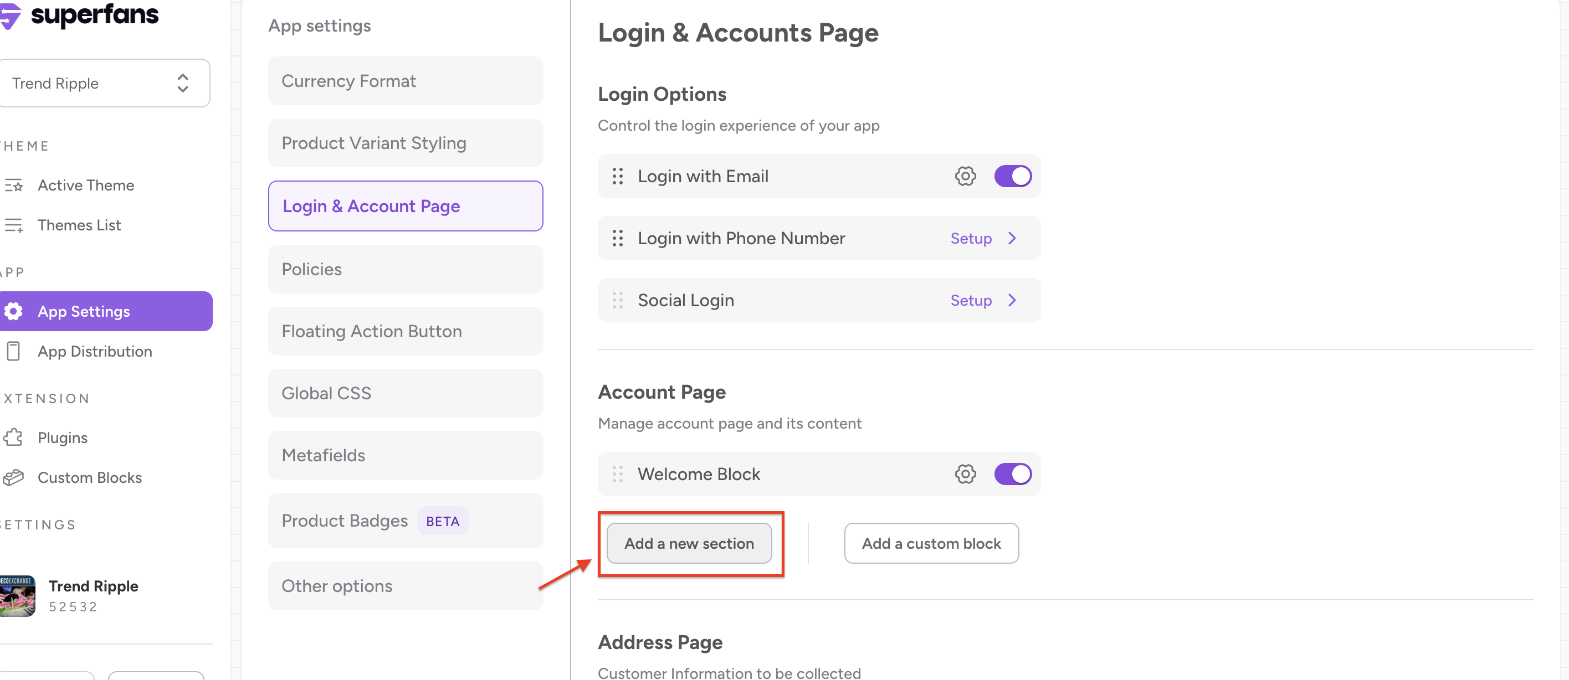This screenshot has height=680, width=1569.
Task: Open Themes List in sidebar
Action: [x=79, y=225]
